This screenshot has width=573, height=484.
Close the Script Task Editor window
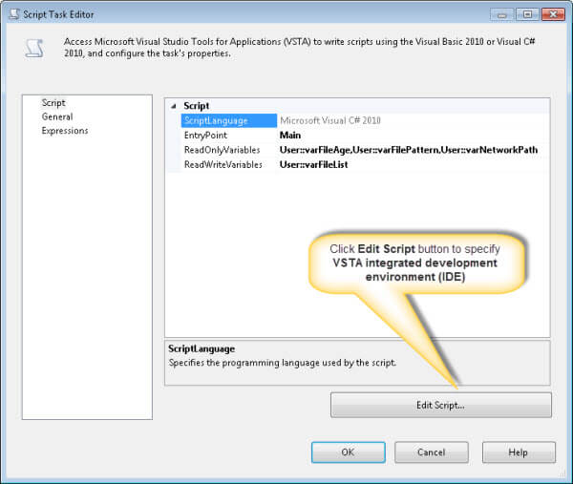coord(553,14)
